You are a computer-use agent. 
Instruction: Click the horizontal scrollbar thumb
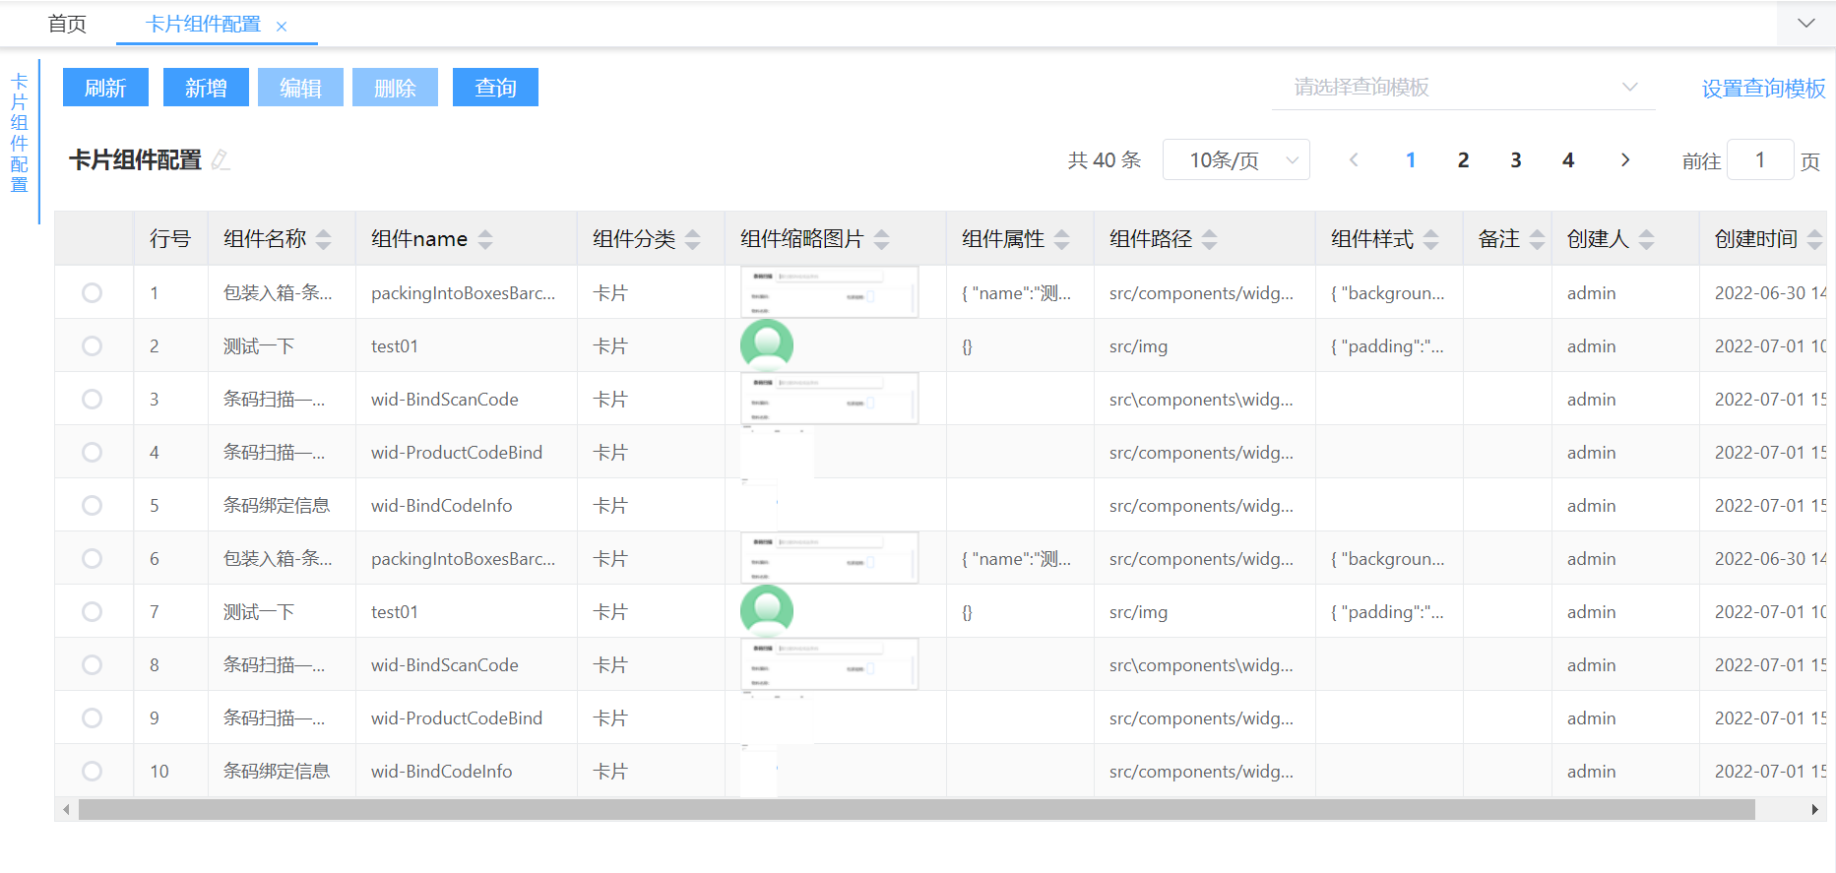pyautogui.click(x=917, y=810)
